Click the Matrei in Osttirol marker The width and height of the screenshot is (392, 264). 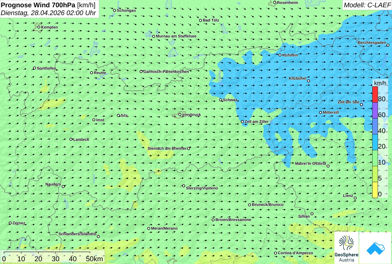pos(328,166)
